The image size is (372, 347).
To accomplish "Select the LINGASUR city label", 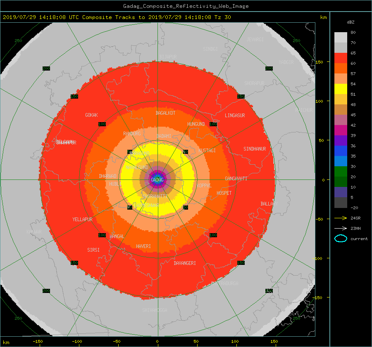I will point(235,116).
